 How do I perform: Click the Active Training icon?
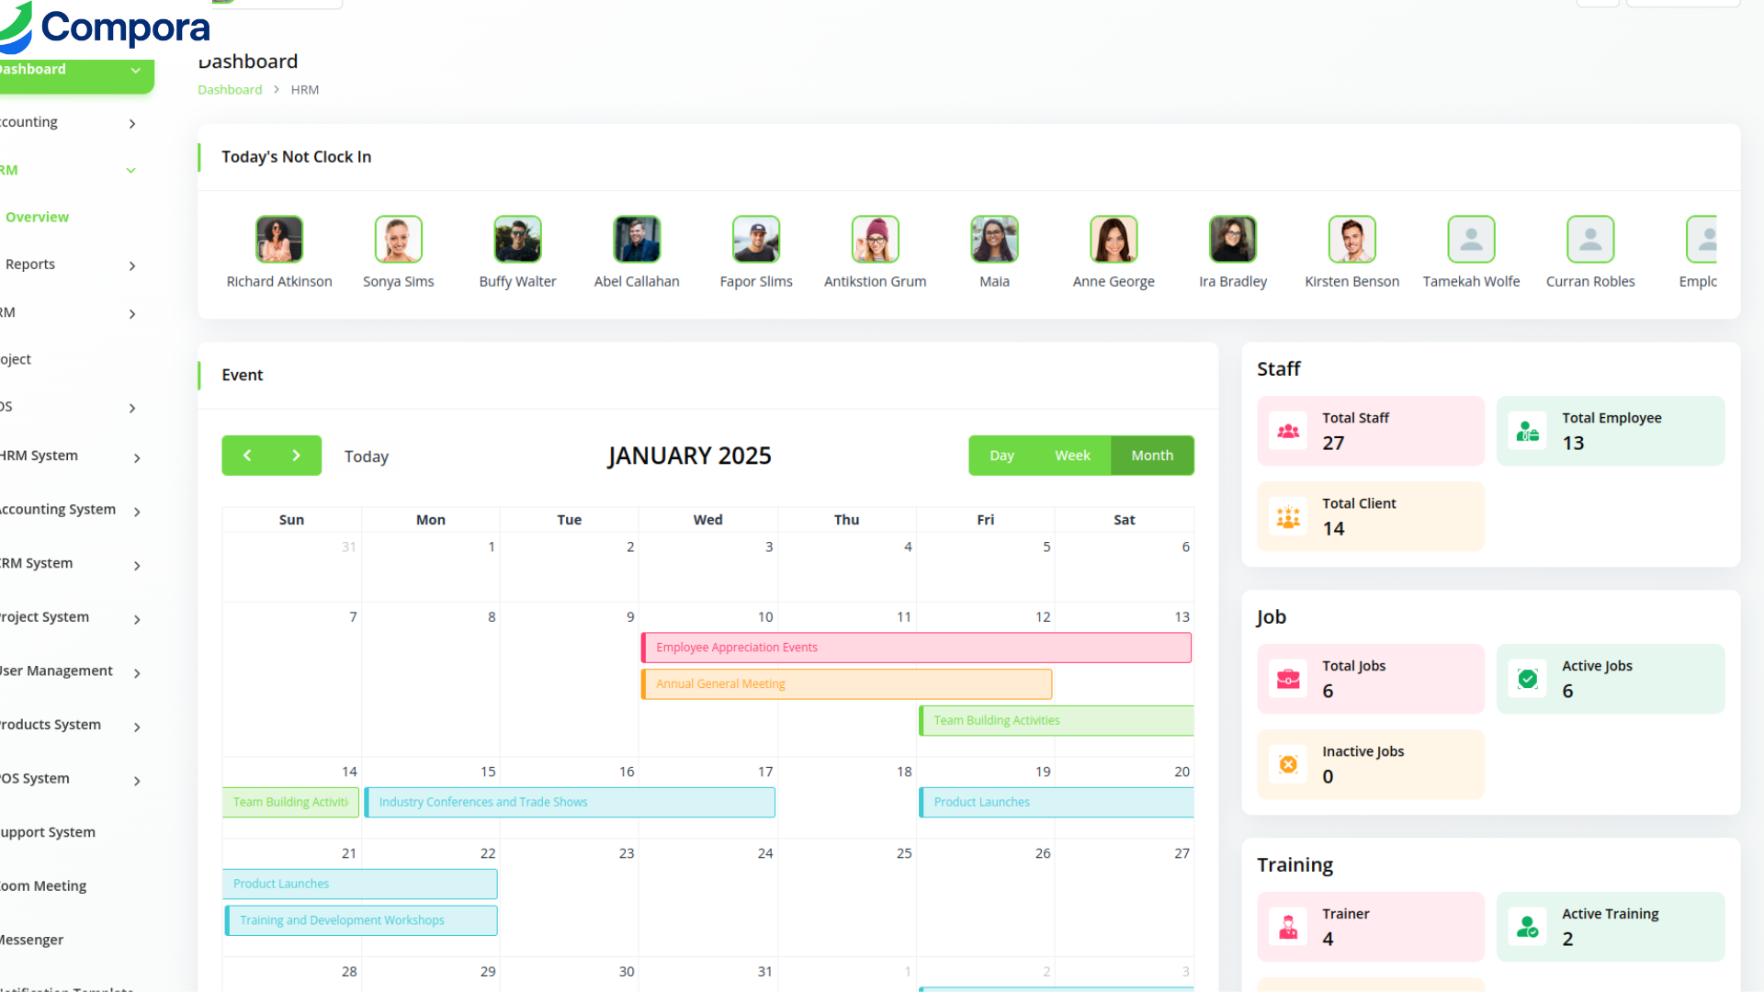point(1528,927)
